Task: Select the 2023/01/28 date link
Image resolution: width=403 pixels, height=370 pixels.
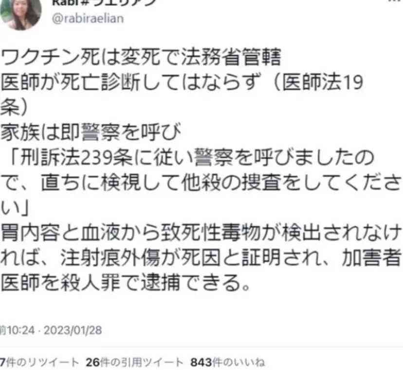Action: point(73,330)
